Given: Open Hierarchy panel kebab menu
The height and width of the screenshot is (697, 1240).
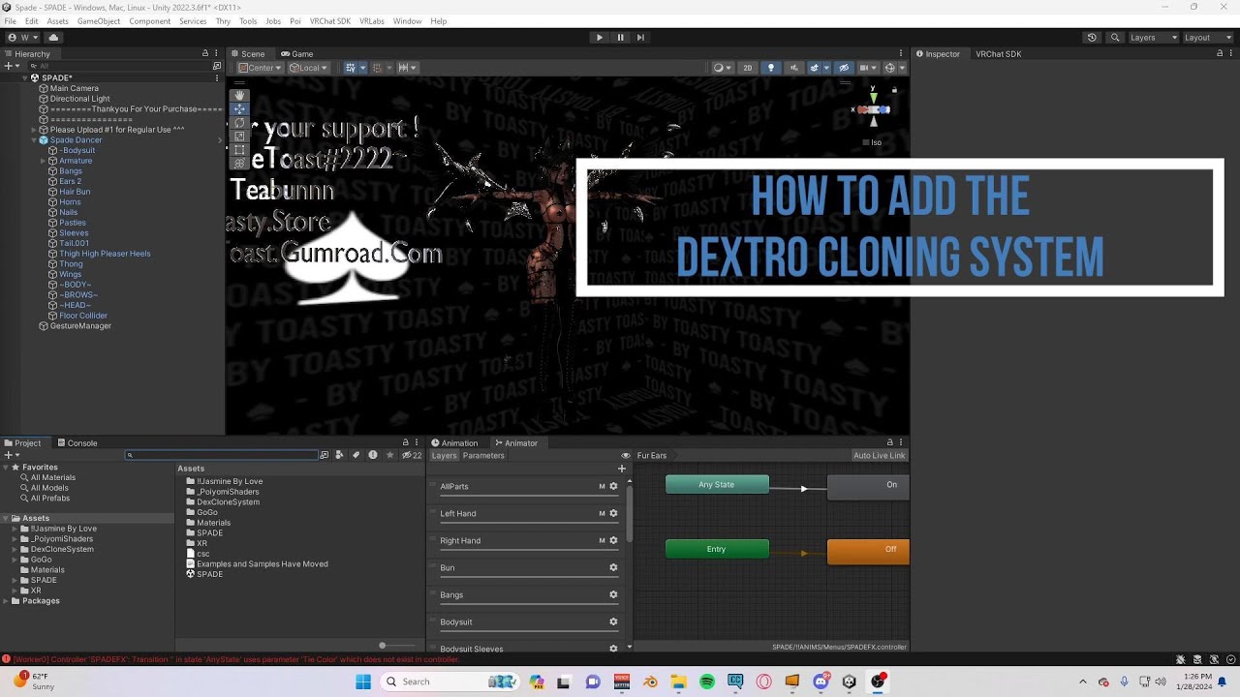Looking at the screenshot, I should coord(217,54).
